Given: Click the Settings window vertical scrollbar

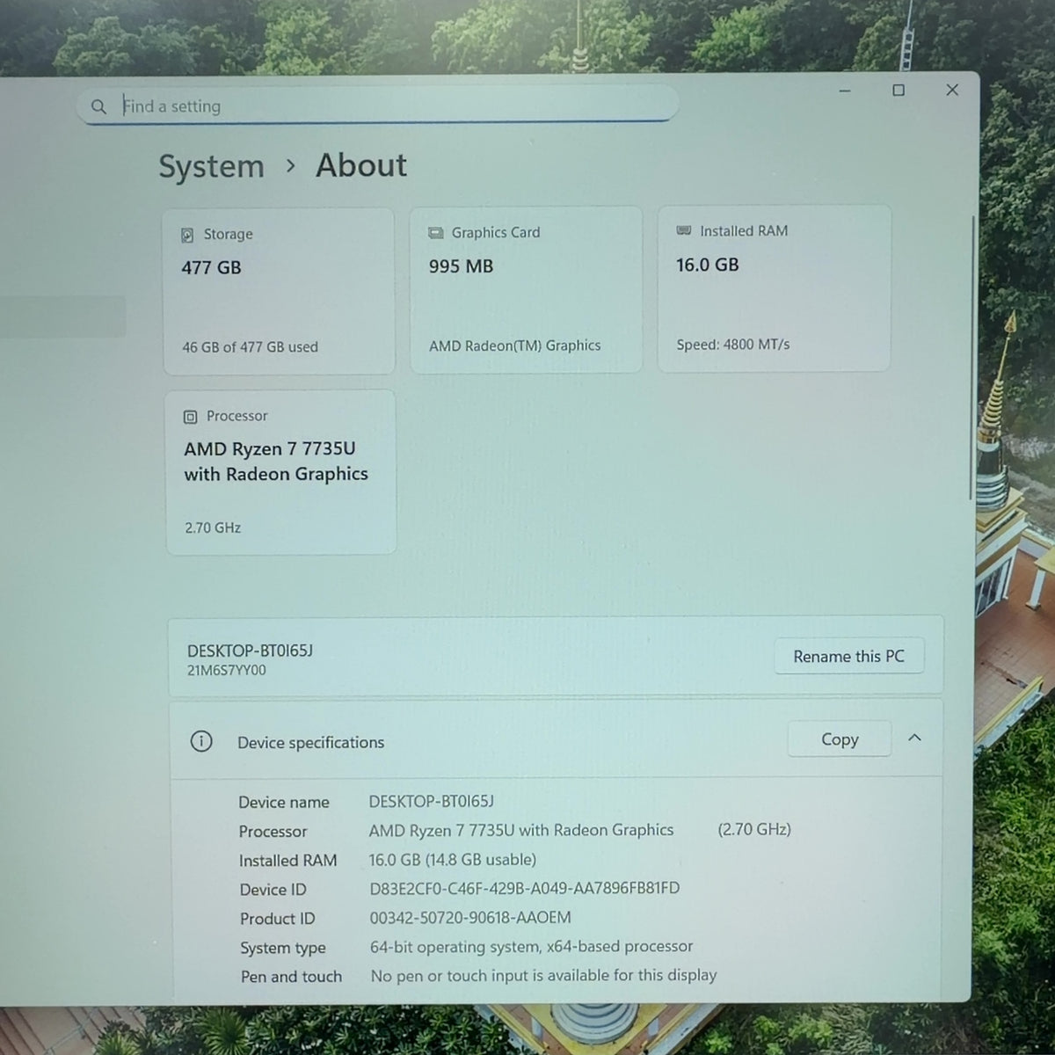Looking at the screenshot, I should point(972,356).
